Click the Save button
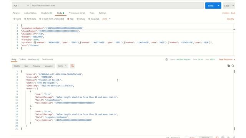This screenshot has height=138, width=246. (x=227, y=6)
